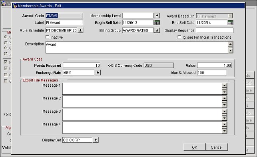Screen dimensions: 257x157
Task: Click the Cancel button
Action: point(217,147)
